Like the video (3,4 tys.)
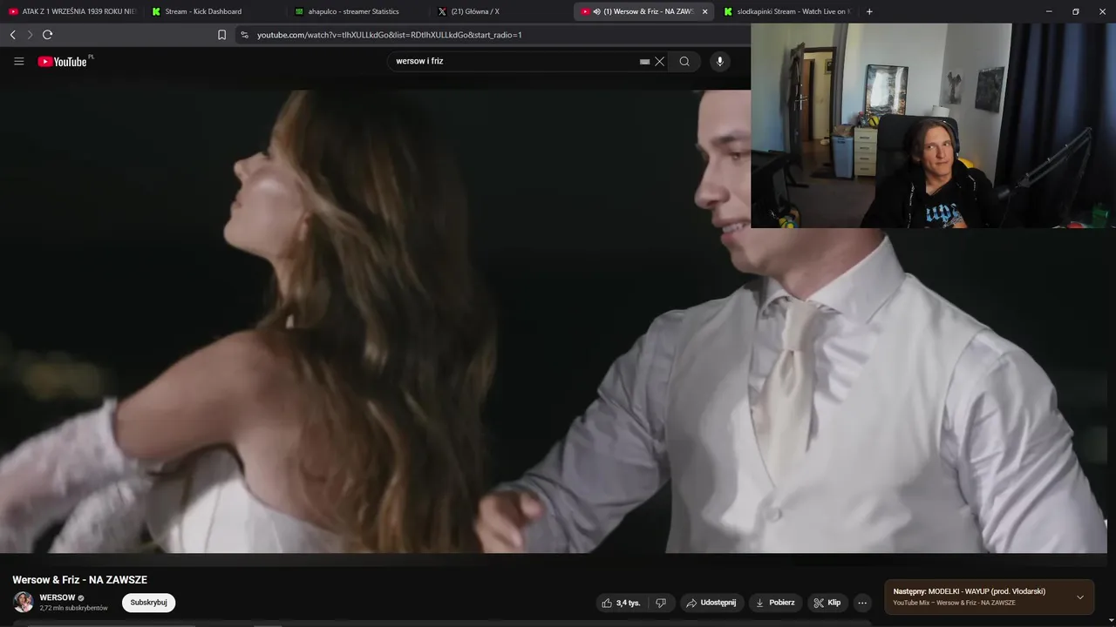The height and width of the screenshot is (627, 1116). pos(621,603)
